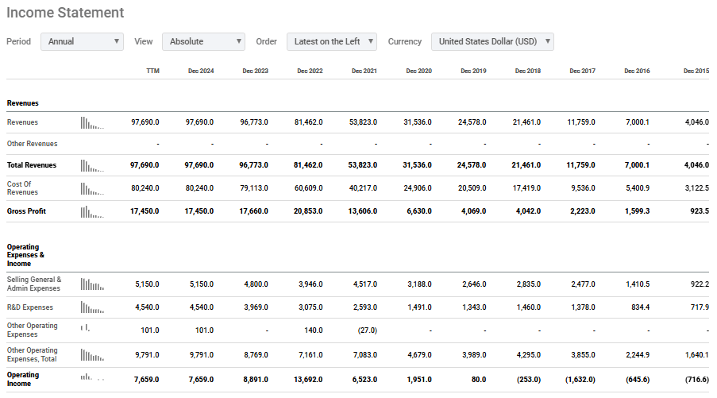Screen dimensions: 717x398
Task: Open the Period dropdown showing Annual
Action: click(82, 41)
